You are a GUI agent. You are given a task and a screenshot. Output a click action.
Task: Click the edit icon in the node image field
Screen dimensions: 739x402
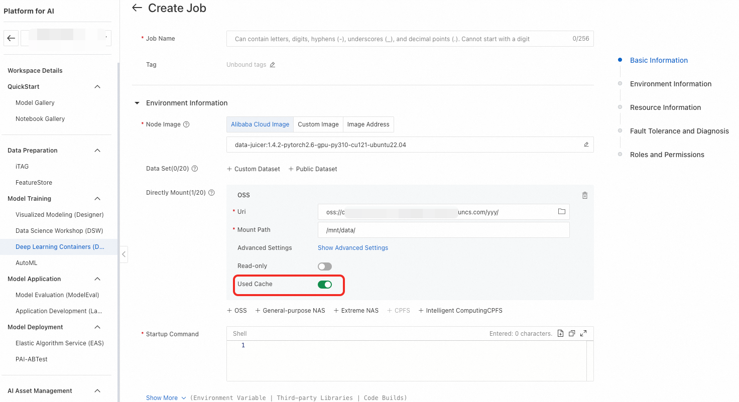tap(586, 145)
